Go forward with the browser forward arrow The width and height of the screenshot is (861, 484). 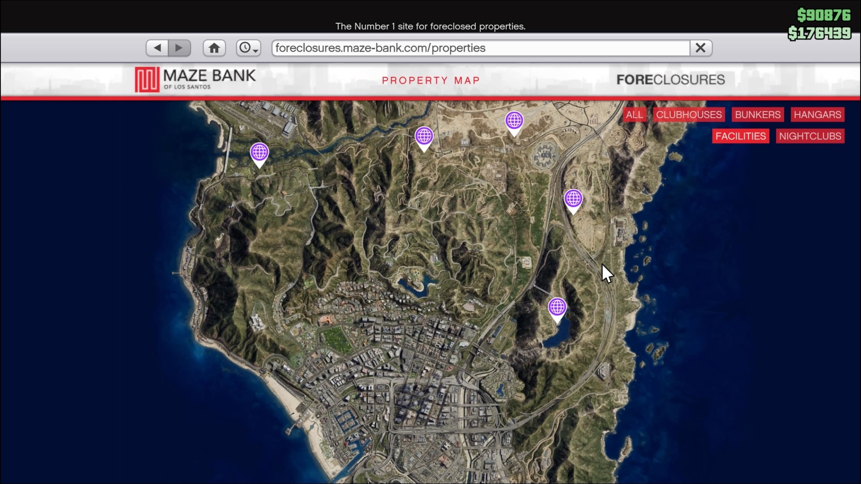coord(179,48)
